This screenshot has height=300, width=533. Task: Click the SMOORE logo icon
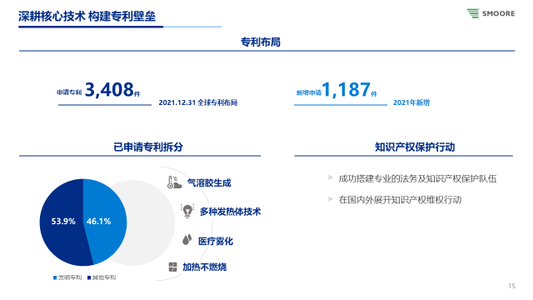[x=473, y=13]
